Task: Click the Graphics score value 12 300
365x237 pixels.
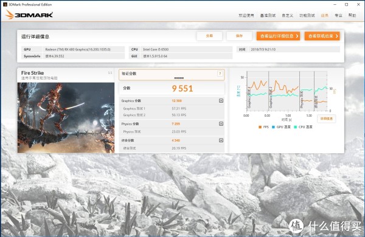Action: (x=176, y=101)
